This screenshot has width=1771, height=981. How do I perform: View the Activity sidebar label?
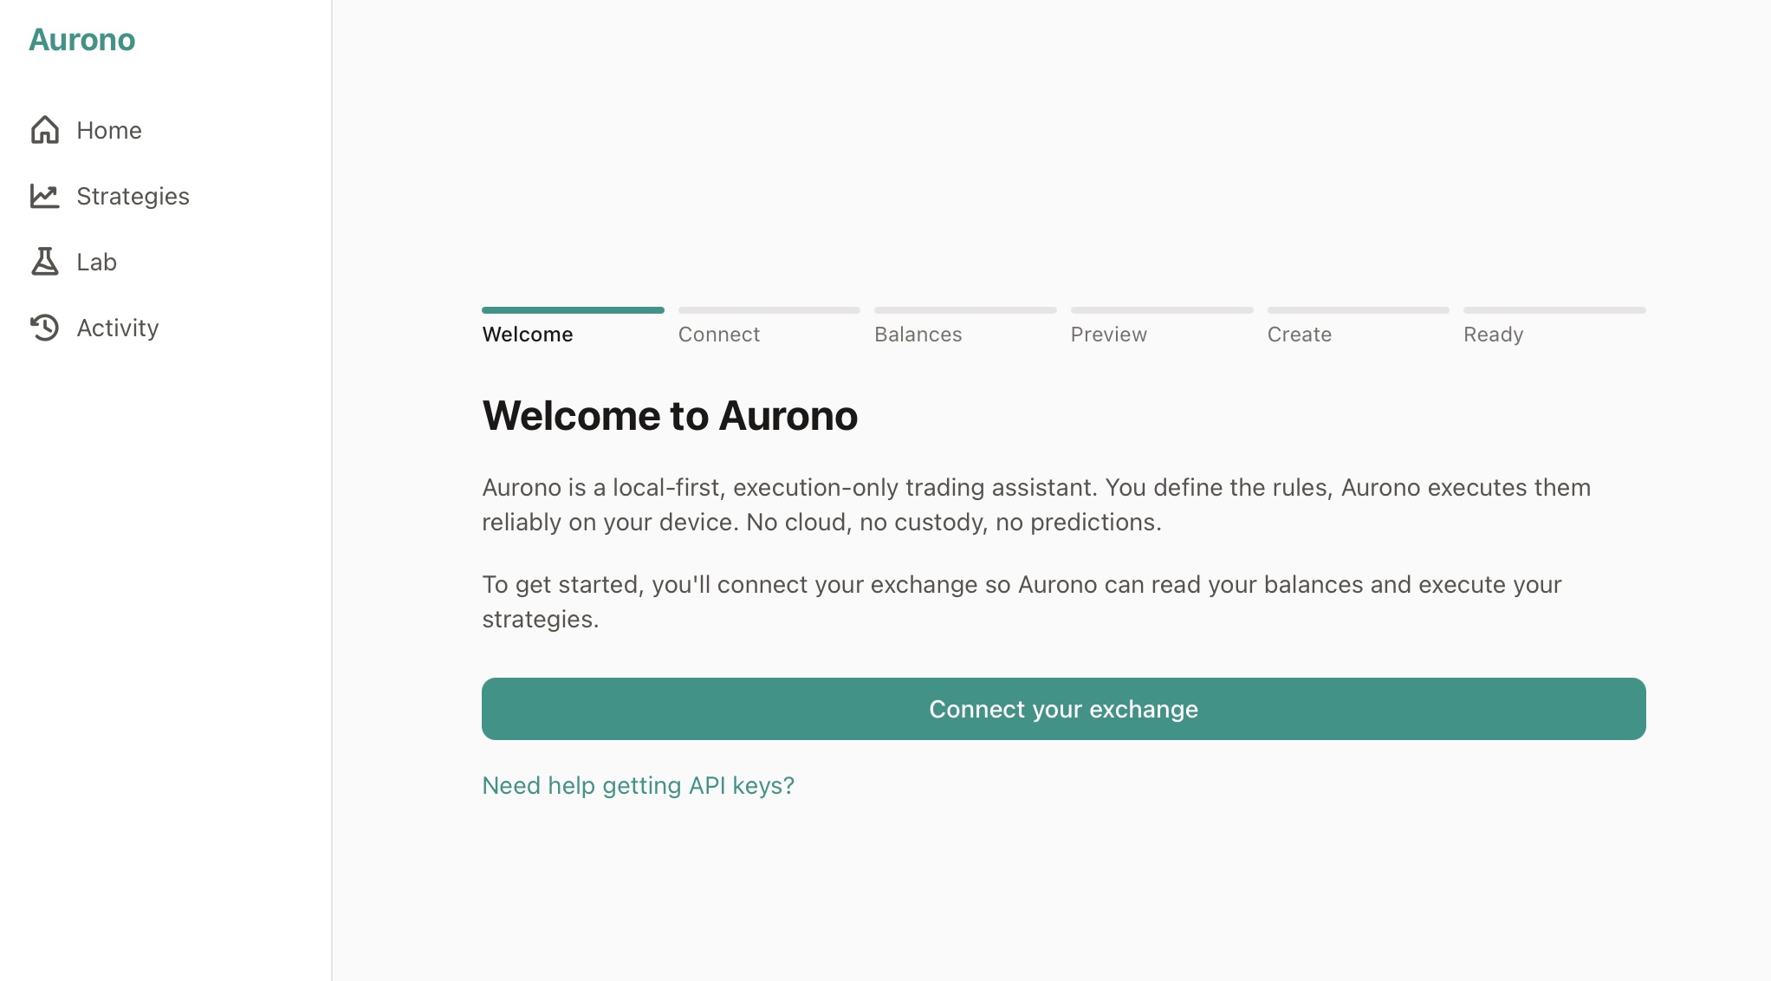click(118, 328)
